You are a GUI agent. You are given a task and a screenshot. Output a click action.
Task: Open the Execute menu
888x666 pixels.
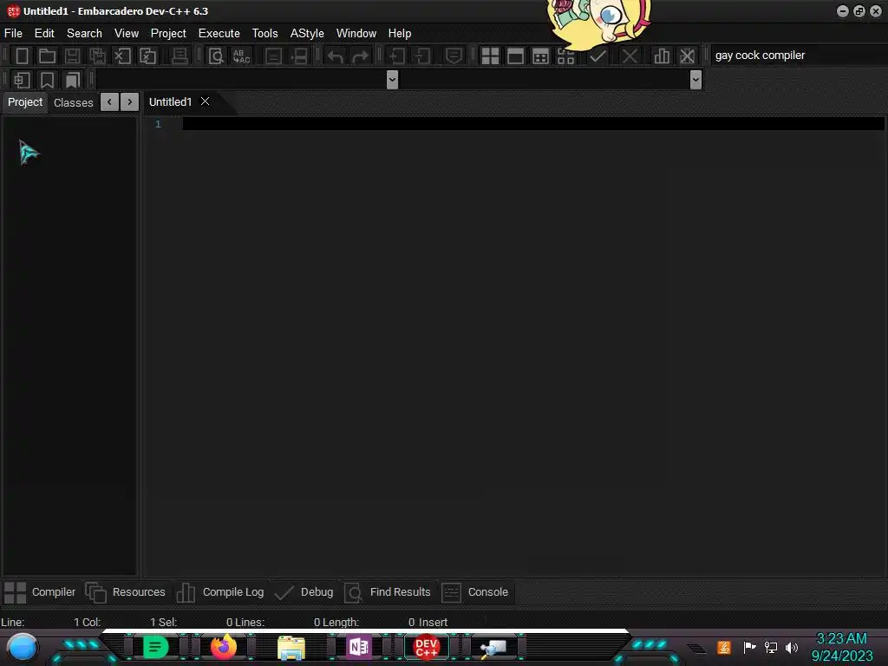(219, 34)
